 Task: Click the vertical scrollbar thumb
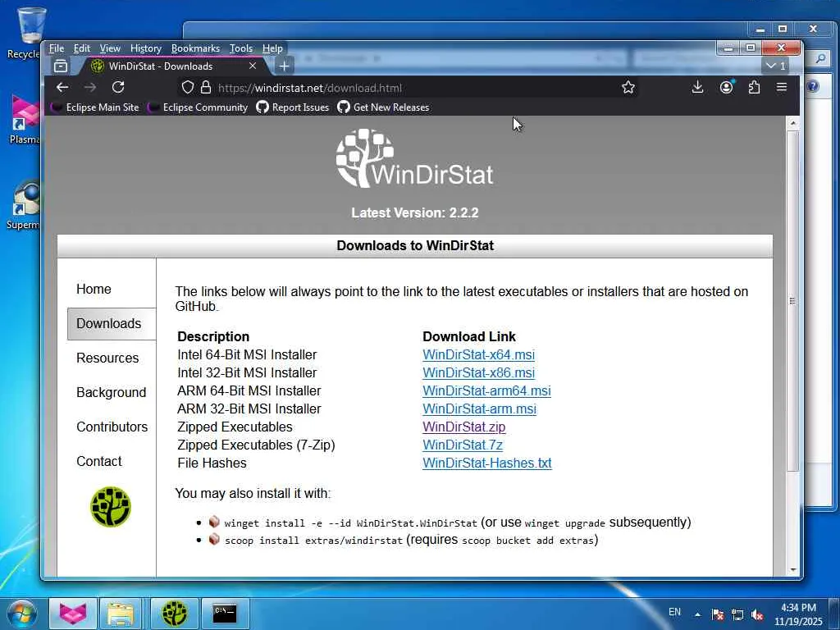tap(793, 301)
